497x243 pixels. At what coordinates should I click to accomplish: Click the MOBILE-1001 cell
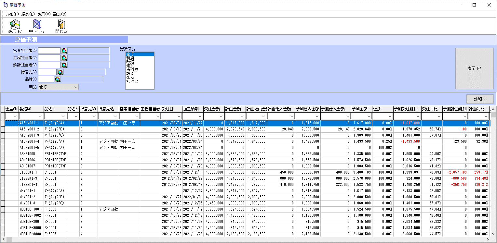(x=31, y=209)
